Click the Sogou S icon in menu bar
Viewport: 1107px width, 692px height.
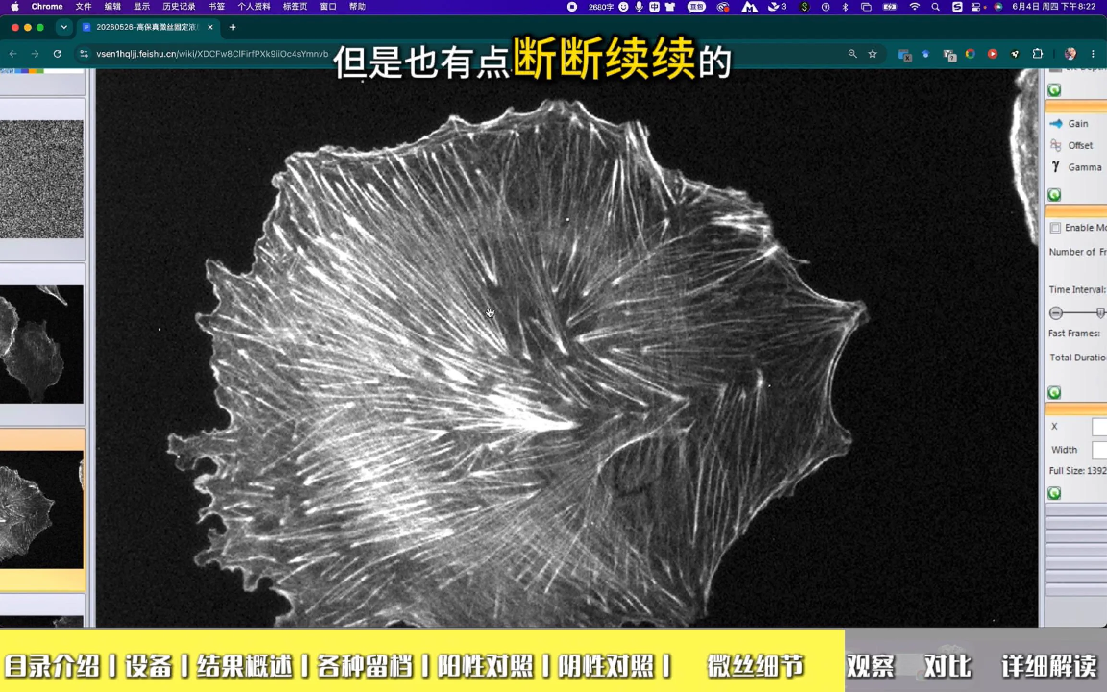click(x=957, y=7)
